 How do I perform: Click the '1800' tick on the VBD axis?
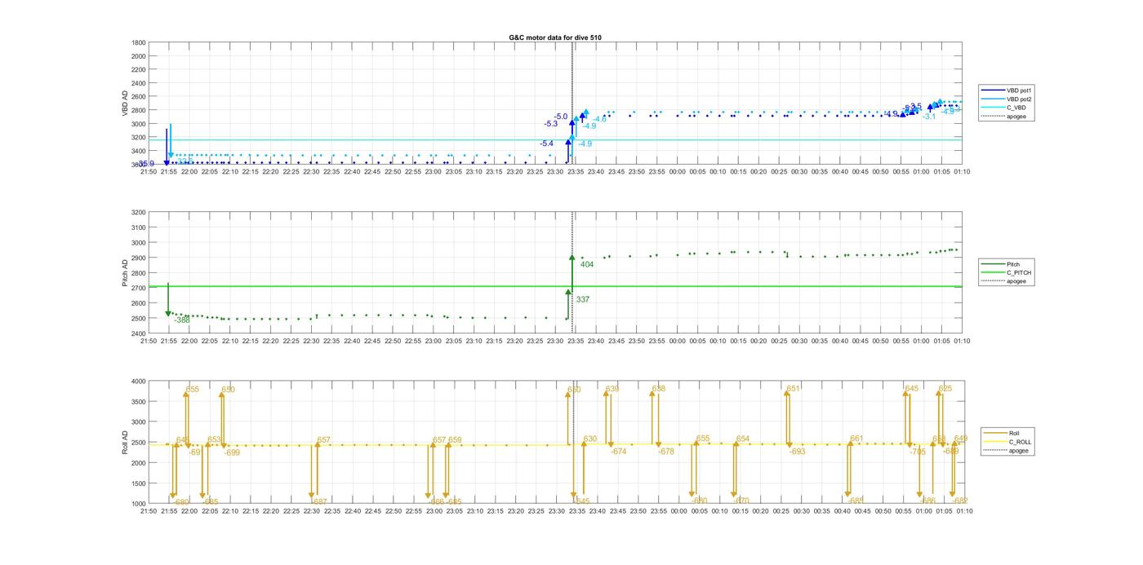pos(139,42)
